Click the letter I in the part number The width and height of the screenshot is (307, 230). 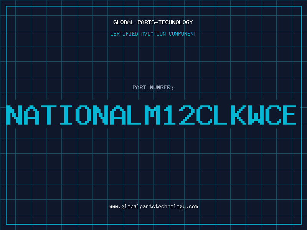[66, 115]
